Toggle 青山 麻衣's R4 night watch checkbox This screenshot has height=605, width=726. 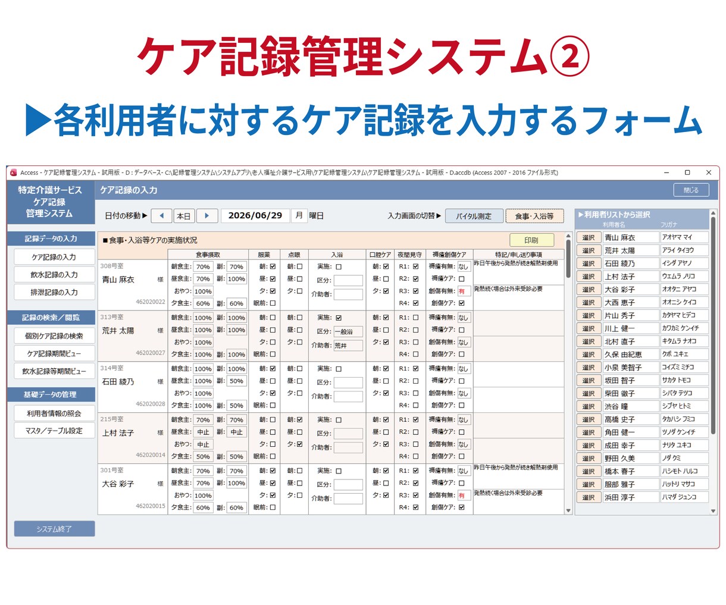415,303
